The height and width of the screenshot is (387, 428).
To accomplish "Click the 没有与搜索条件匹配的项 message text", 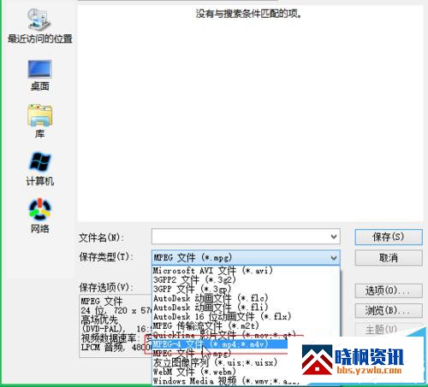I will pyautogui.click(x=249, y=14).
